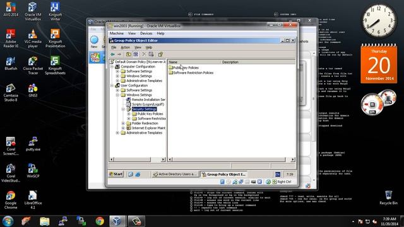The width and height of the screenshot is (404, 227).
Task: Click the Chrome icon in the taskbar
Action: tap(100, 221)
